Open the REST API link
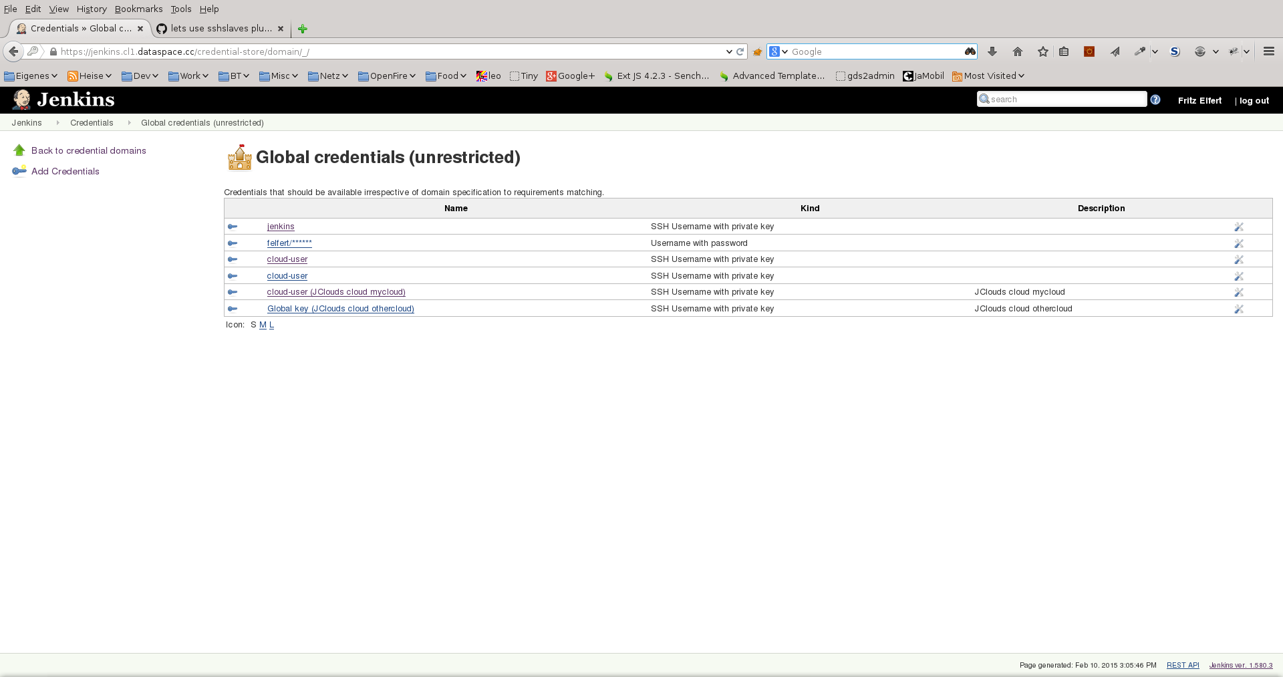This screenshot has width=1283, height=677. [1183, 665]
